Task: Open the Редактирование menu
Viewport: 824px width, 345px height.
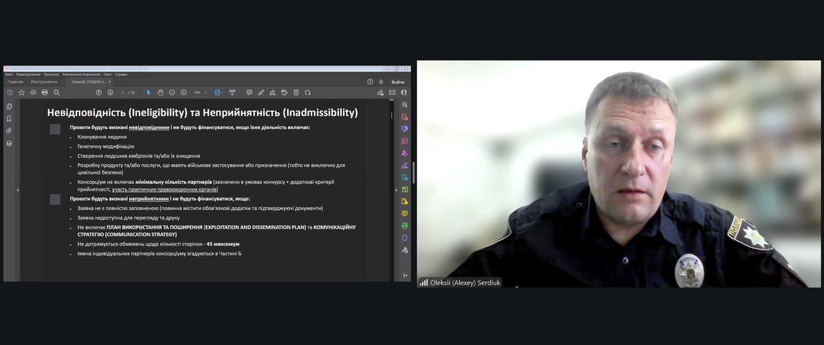Action: (x=29, y=75)
